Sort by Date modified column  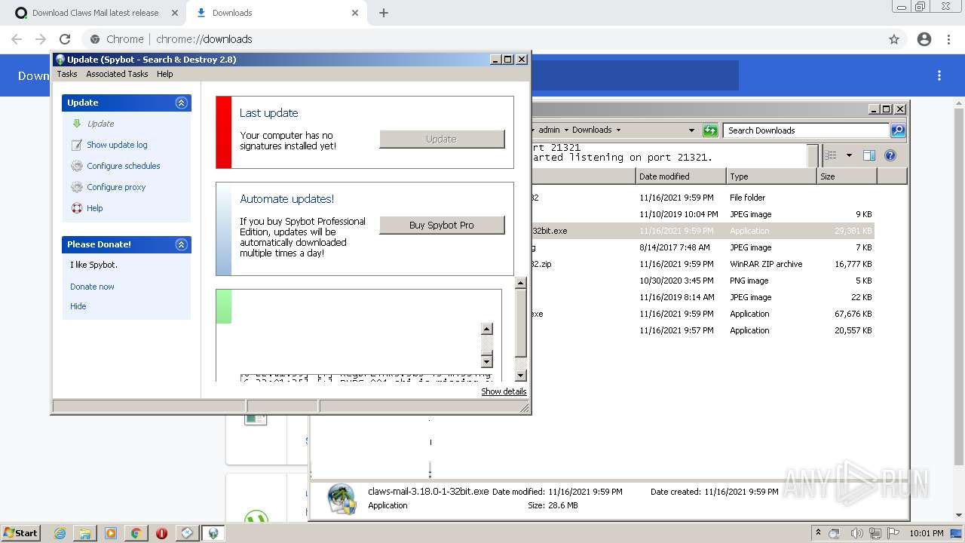[681, 176]
